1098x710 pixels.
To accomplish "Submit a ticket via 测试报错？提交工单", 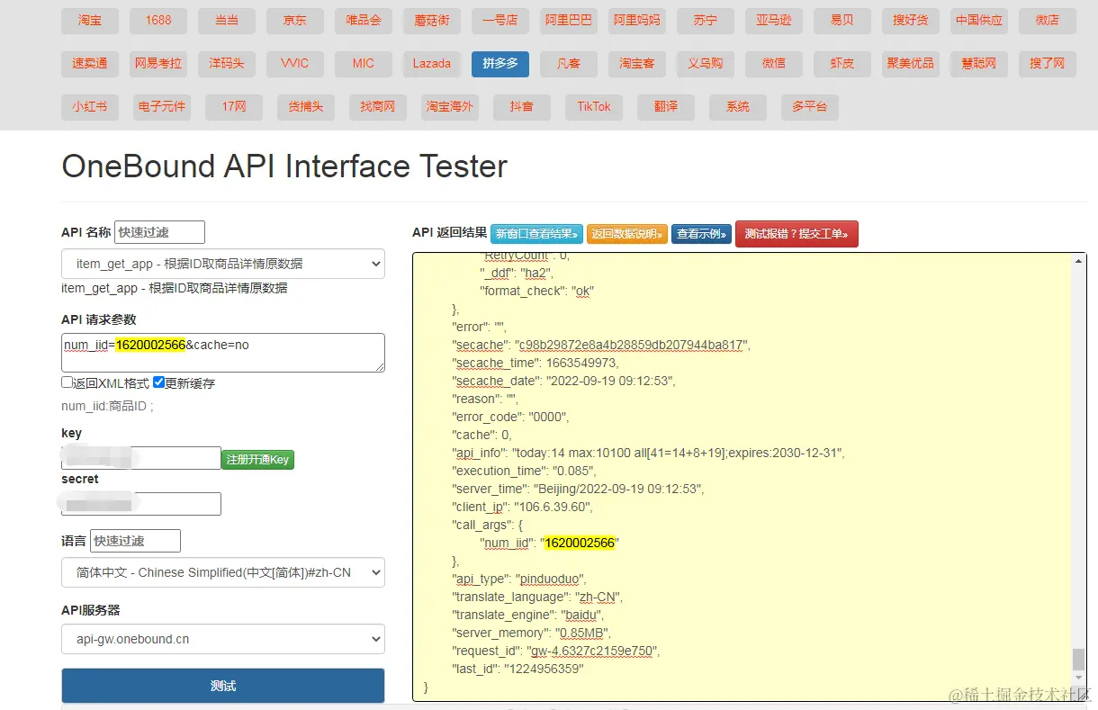I will [x=796, y=234].
